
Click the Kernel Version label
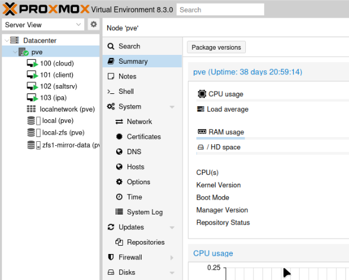(219, 185)
